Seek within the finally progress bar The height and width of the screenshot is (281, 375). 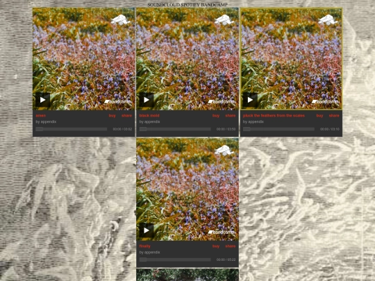click(175, 259)
